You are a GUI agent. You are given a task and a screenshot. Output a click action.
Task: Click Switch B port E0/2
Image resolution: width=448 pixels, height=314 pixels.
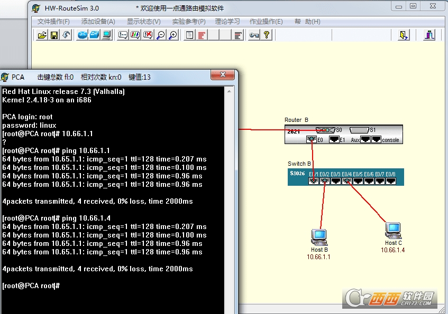(x=325, y=181)
